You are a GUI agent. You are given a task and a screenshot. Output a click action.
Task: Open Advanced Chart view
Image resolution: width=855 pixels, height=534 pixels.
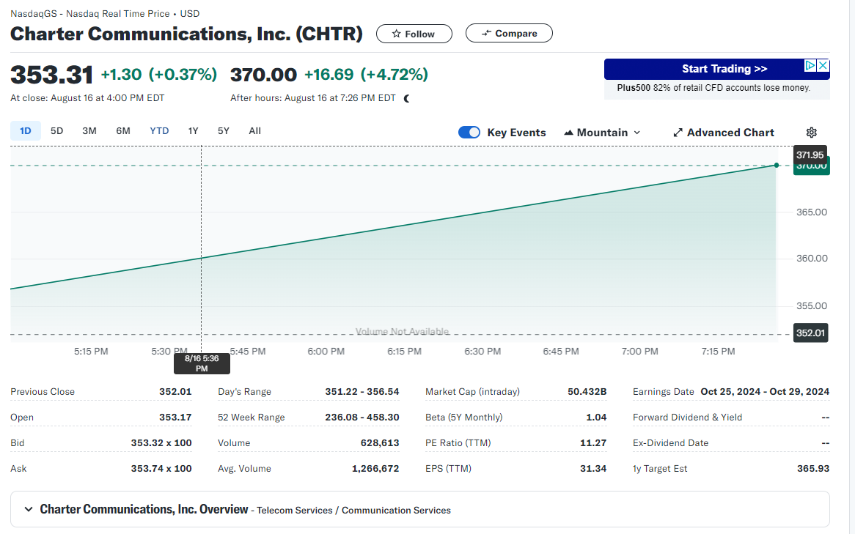(x=723, y=133)
